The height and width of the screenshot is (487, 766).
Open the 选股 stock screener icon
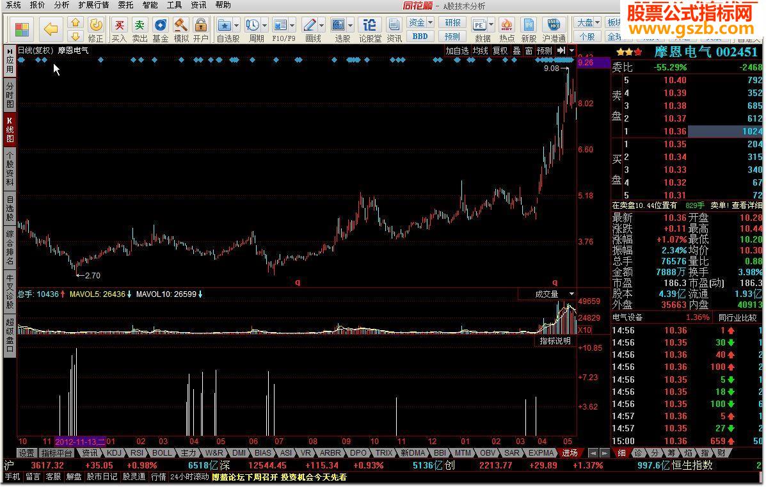pos(338,25)
